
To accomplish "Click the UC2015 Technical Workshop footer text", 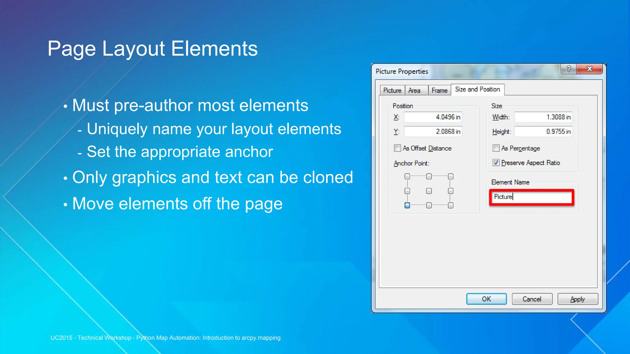I will tap(165, 338).
